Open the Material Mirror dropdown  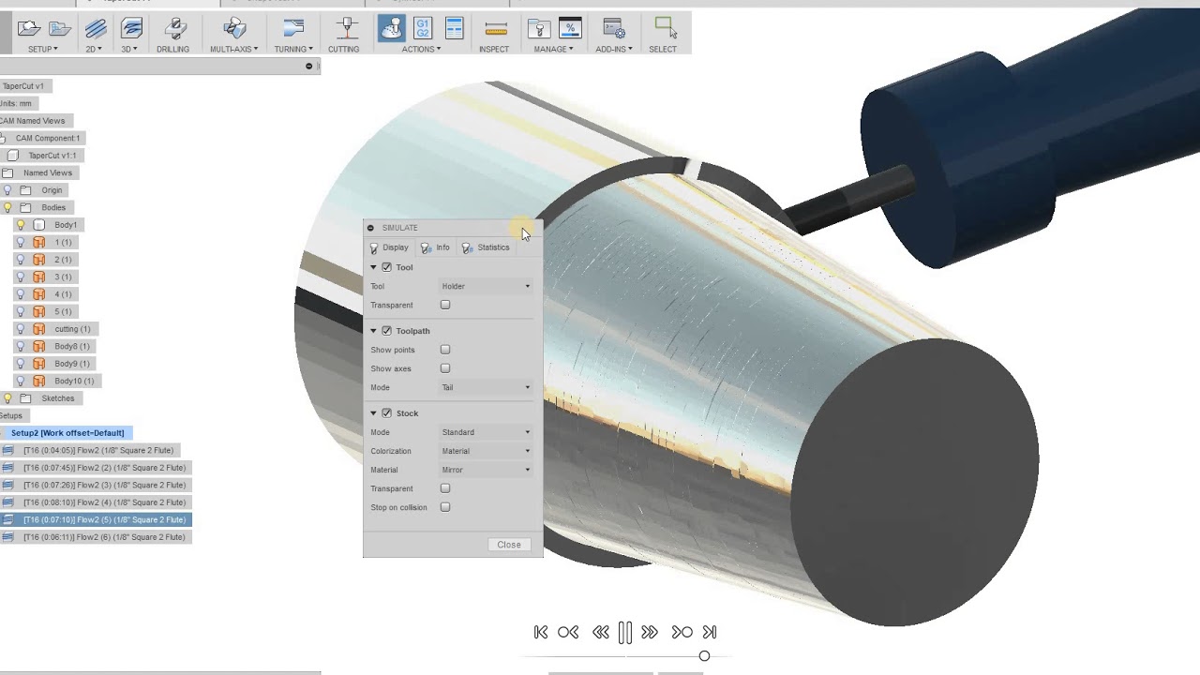[486, 470]
